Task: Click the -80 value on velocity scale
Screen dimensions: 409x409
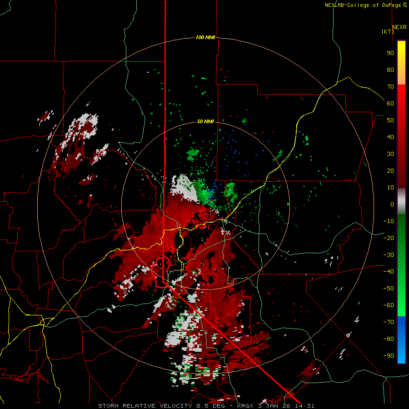Action: pos(389,339)
